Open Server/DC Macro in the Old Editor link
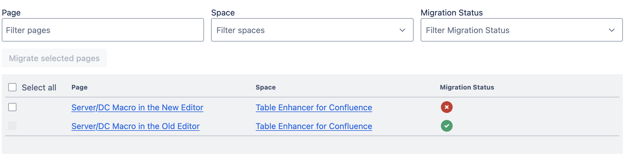Screen dimensions: 627x158 pos(135,126)
